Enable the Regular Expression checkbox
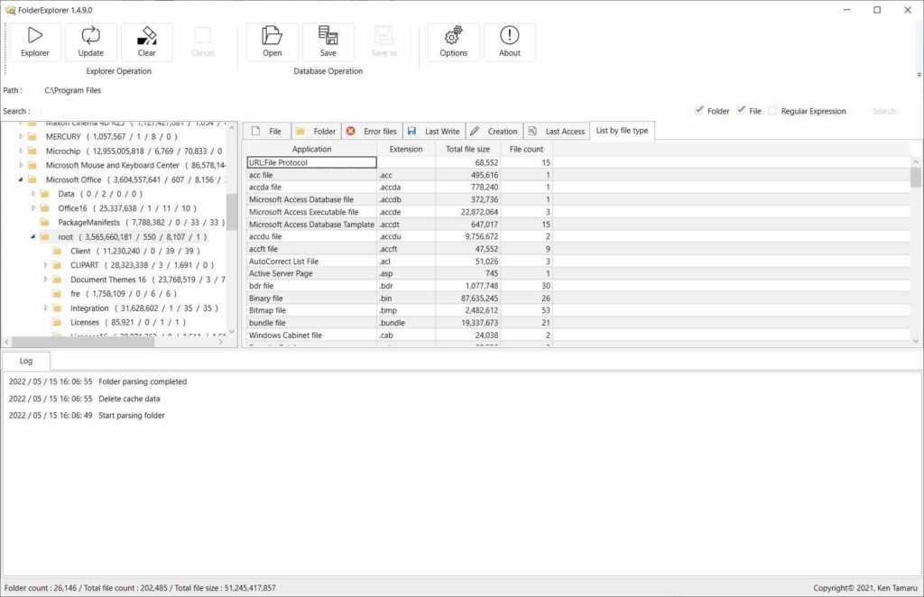 point(772,111)
